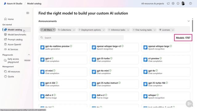The height and width of the screenshot is (111, 197).
Task: Click the search magnifier icon
Action: (42, 38)
